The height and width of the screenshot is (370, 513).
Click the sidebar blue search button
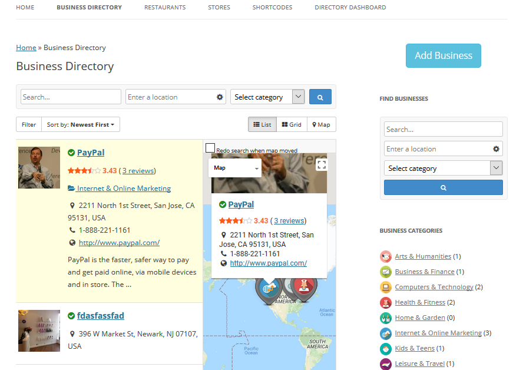click(x=443, y=187)
